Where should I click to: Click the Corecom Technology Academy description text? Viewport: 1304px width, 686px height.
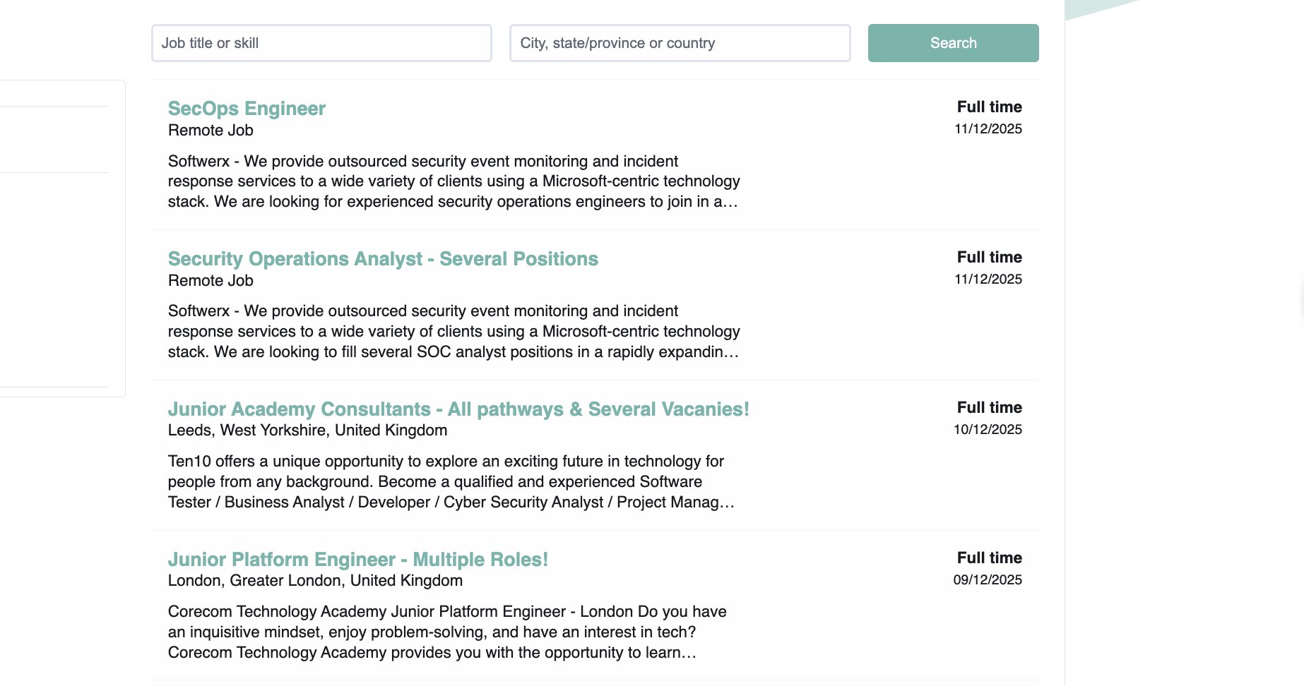[447, 632]
